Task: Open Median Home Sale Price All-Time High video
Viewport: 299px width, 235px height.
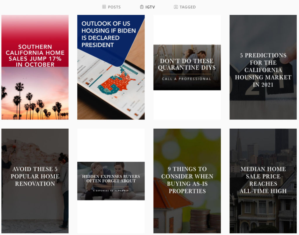Action: 263,181
